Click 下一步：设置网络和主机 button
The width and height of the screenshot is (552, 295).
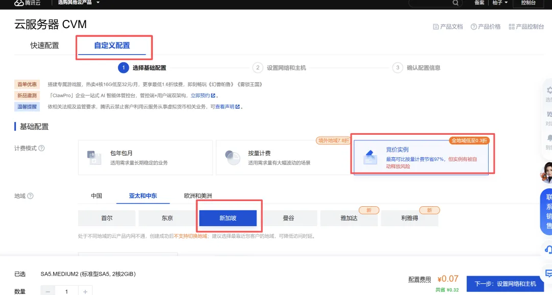pos(505,284)
